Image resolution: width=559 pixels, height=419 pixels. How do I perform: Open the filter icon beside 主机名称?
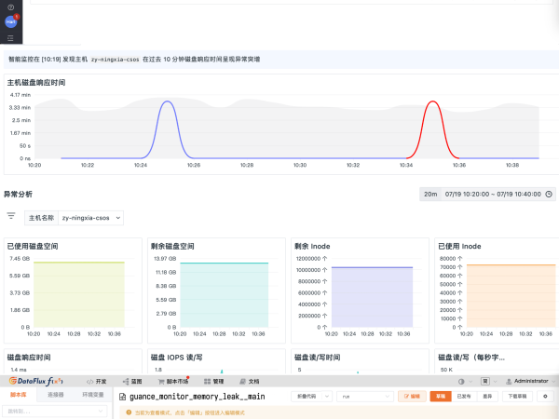point(11,216)
